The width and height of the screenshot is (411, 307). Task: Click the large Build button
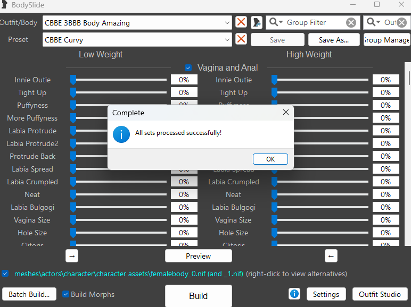[199, 296]
